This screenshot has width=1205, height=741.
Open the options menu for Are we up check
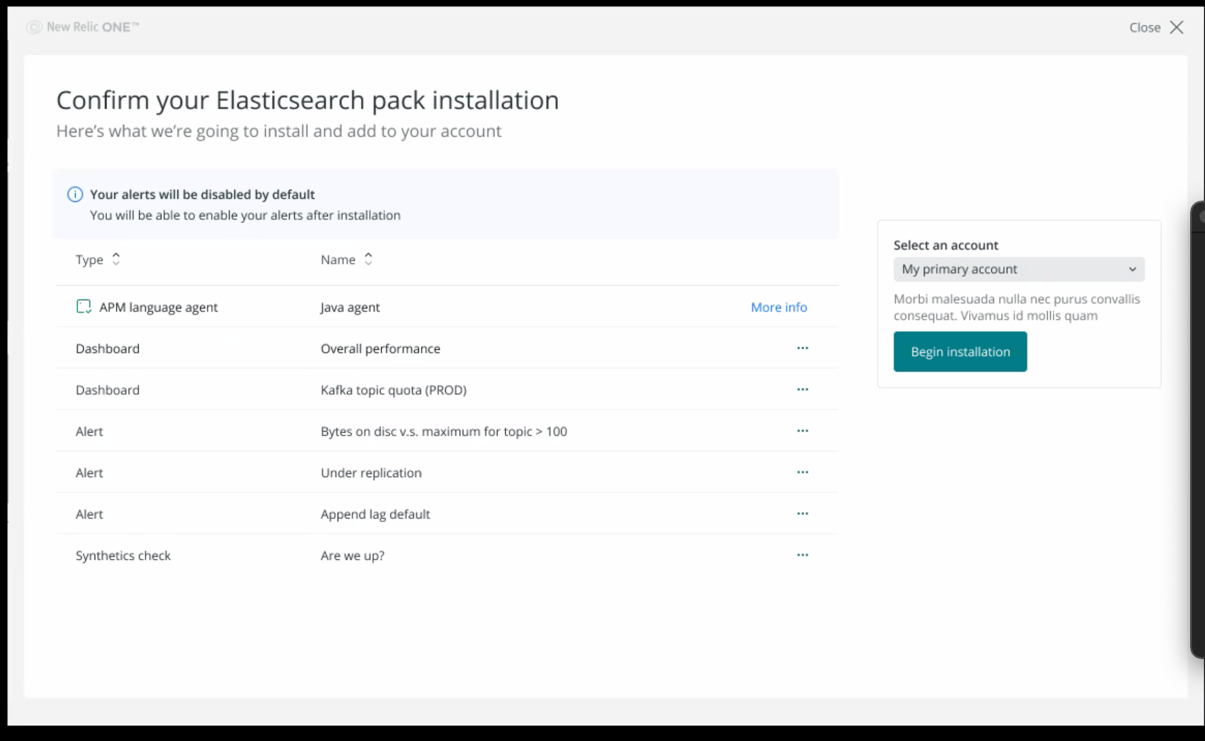click(x=803, y=555)
